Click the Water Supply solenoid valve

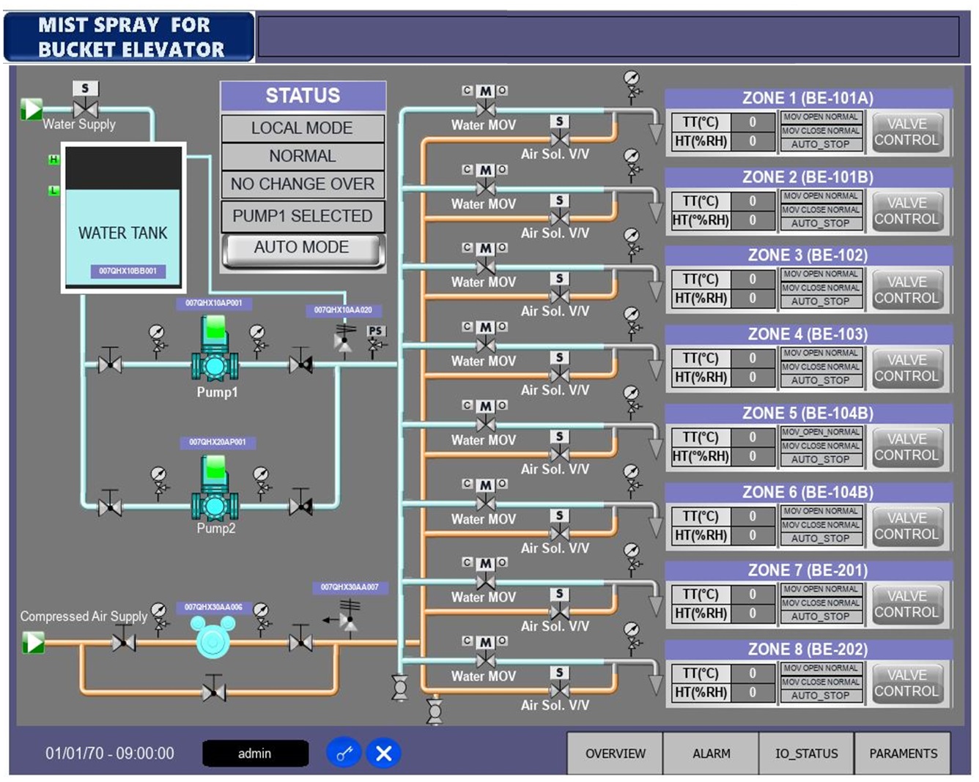85,107
